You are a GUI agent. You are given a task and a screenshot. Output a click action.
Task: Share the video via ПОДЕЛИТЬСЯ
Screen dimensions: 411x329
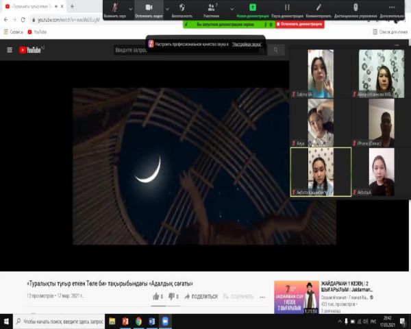pyautogui.click(x=200, y=297)
